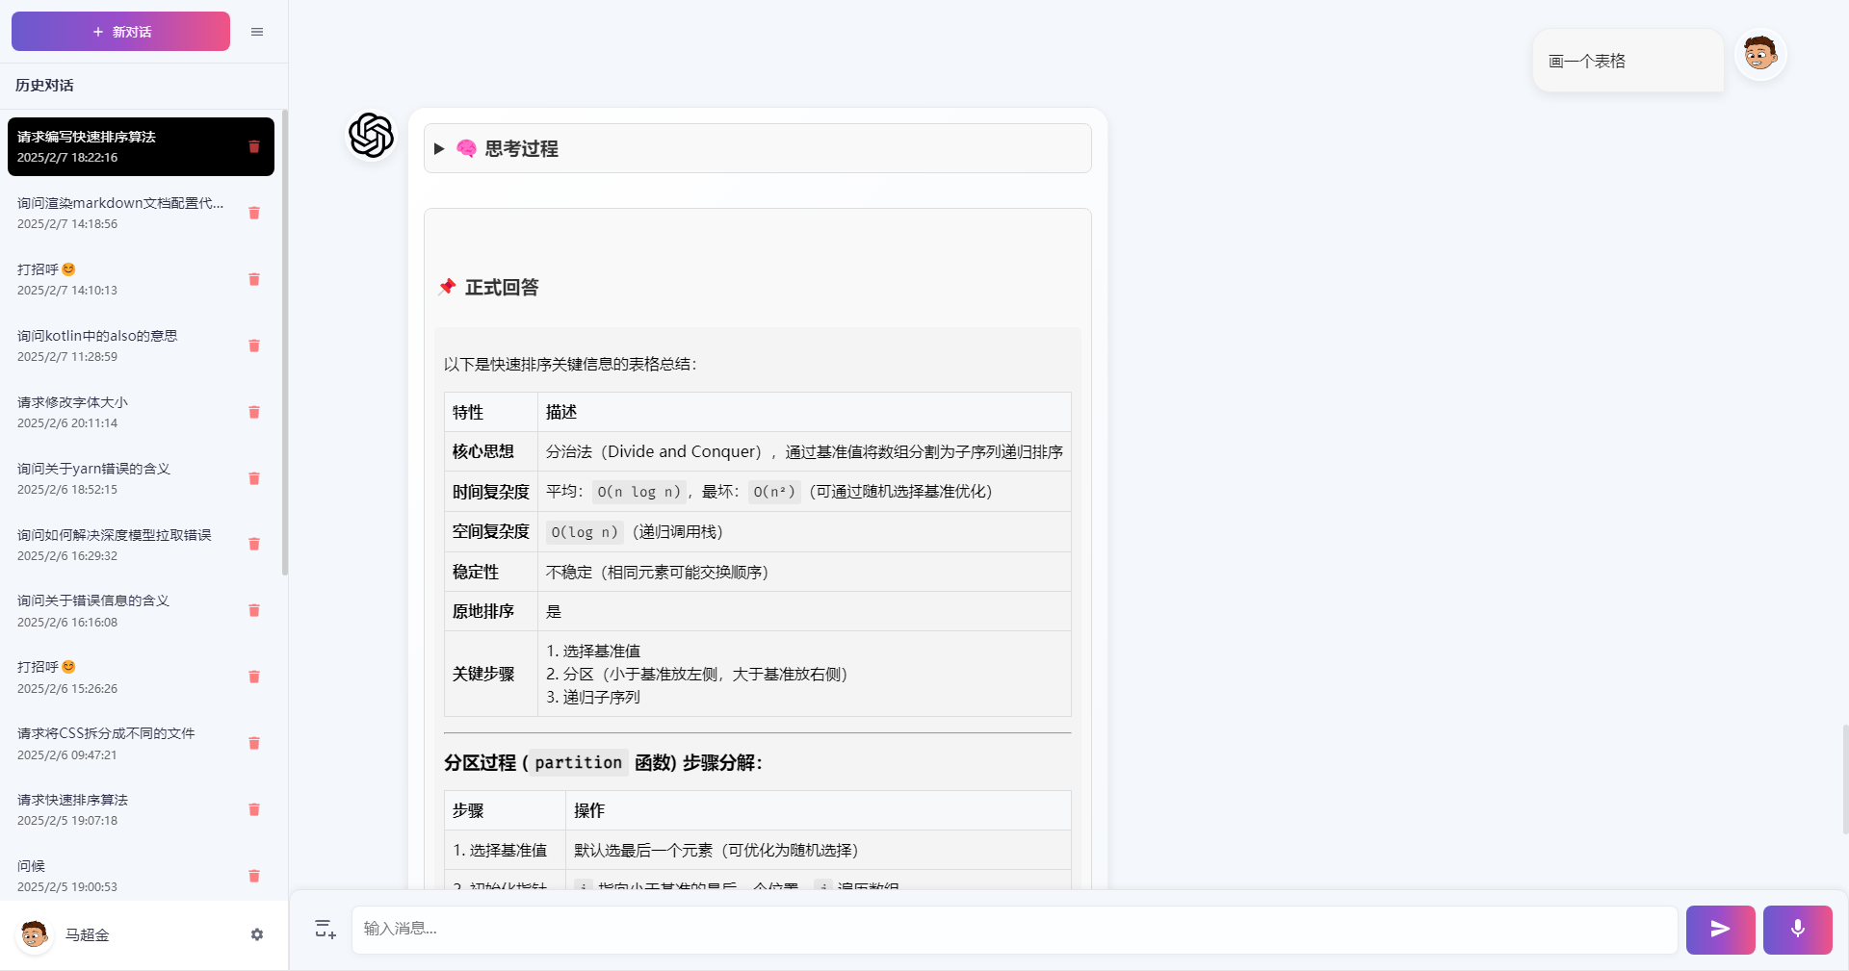The height and width of the screenshot is (971, 1849).
Task: Expand the 思考过程 disclosure triangle
Action: (x=439, y=149)
